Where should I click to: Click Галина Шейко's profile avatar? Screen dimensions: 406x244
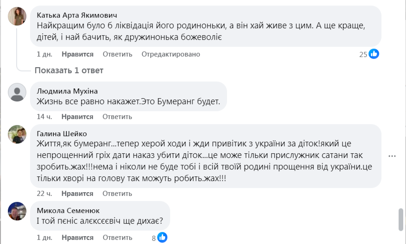(x=17, y=134)
